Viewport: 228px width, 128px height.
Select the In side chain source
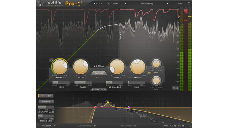click(42, 96)
